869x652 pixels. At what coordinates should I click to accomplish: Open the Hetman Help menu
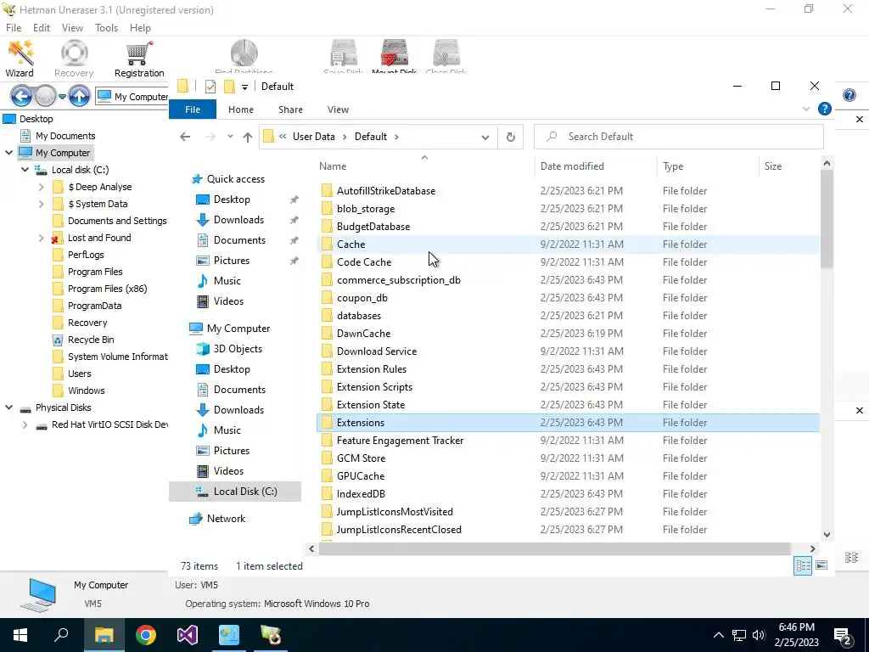pyautogui.click(x=140, y=28)
